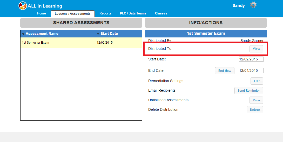The width and height of the screenshot is (283, 142).
Task: Open the Classes tab
Action: coord(161,13)
